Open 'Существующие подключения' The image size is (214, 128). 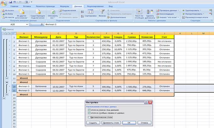click(x=38, y=14)
